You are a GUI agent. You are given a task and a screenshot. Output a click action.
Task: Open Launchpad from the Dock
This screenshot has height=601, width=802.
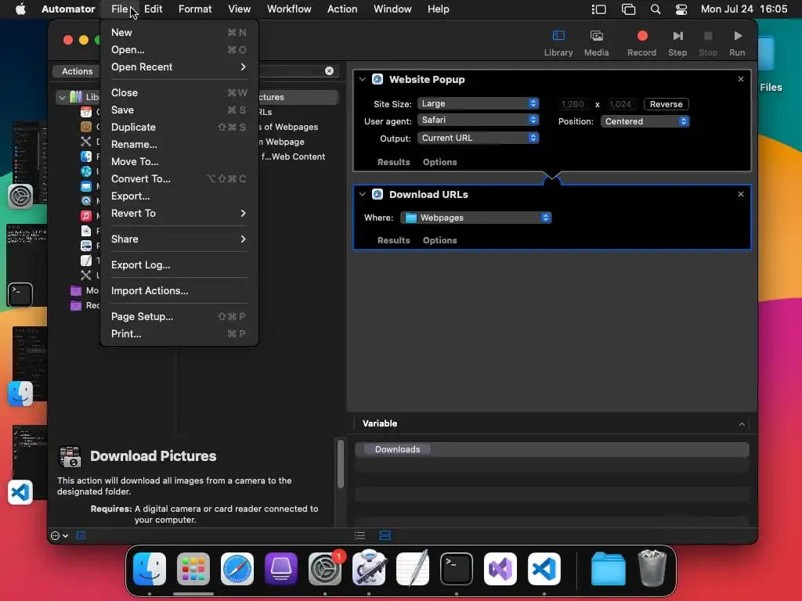193,569
